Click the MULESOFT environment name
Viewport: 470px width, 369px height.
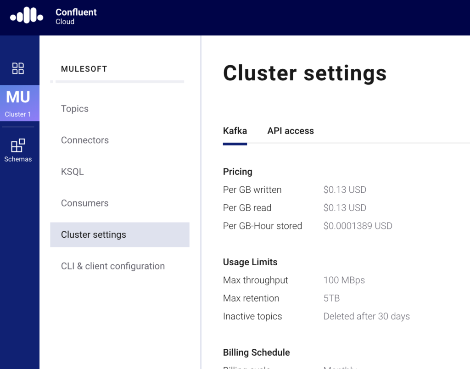(84, 69)
